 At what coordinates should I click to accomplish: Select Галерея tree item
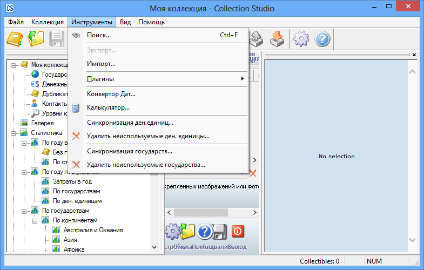tap(43, 123)
